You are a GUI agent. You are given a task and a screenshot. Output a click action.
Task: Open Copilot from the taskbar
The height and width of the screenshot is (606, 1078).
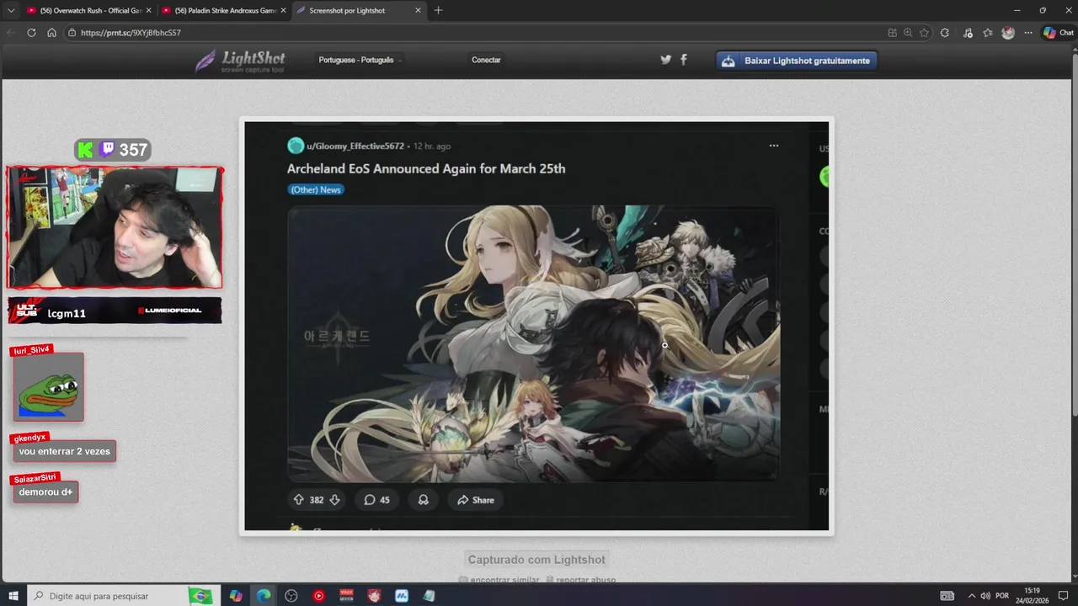[x=236, y=596]
